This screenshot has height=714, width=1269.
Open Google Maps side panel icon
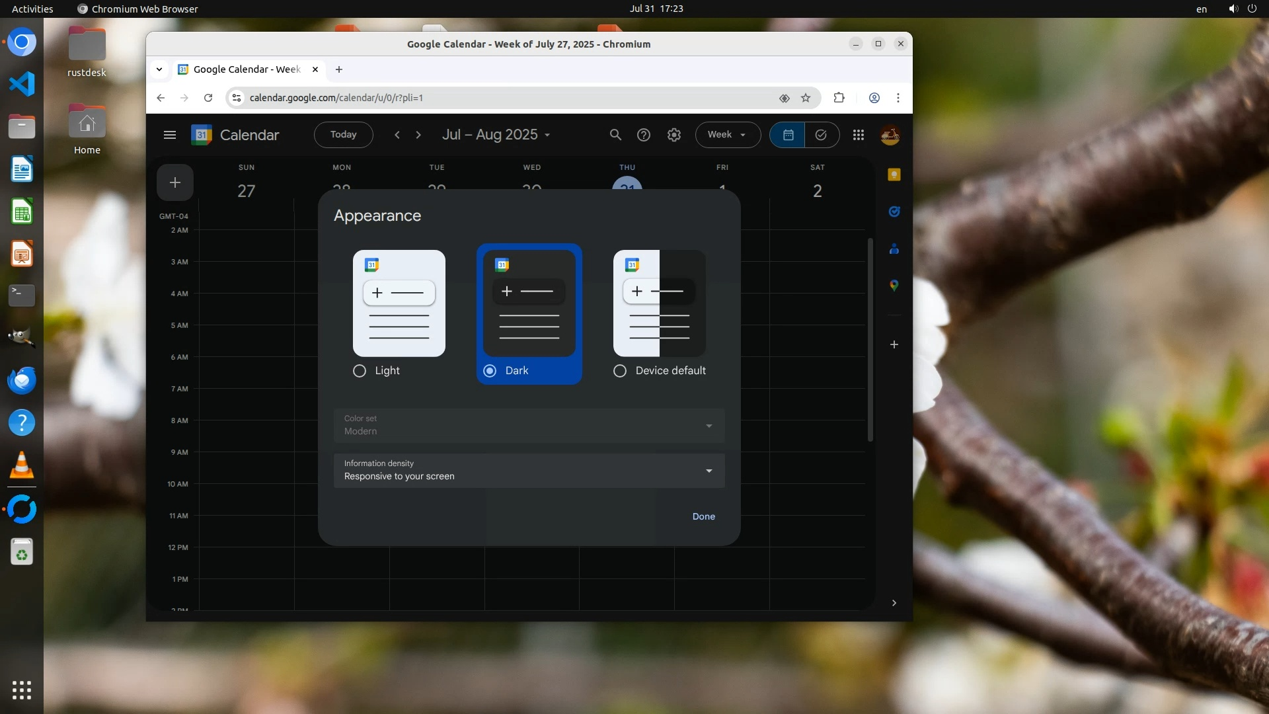(x=894, y=286)
